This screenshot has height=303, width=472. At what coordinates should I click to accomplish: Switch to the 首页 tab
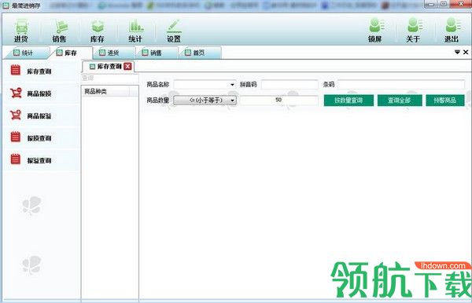198,53
